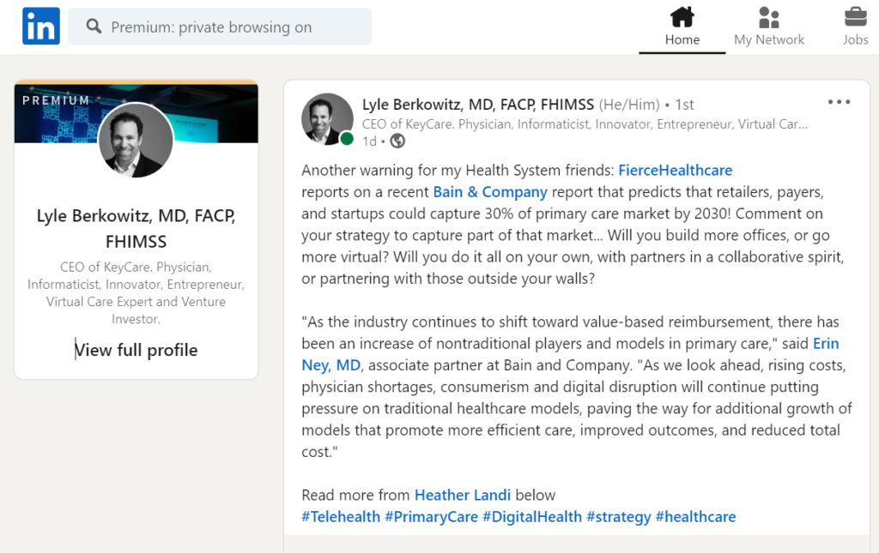The height and width of the screenshot is (553, 879).
Task: Click the LinkedIn logo icon
Action: [x=41, y=27]
